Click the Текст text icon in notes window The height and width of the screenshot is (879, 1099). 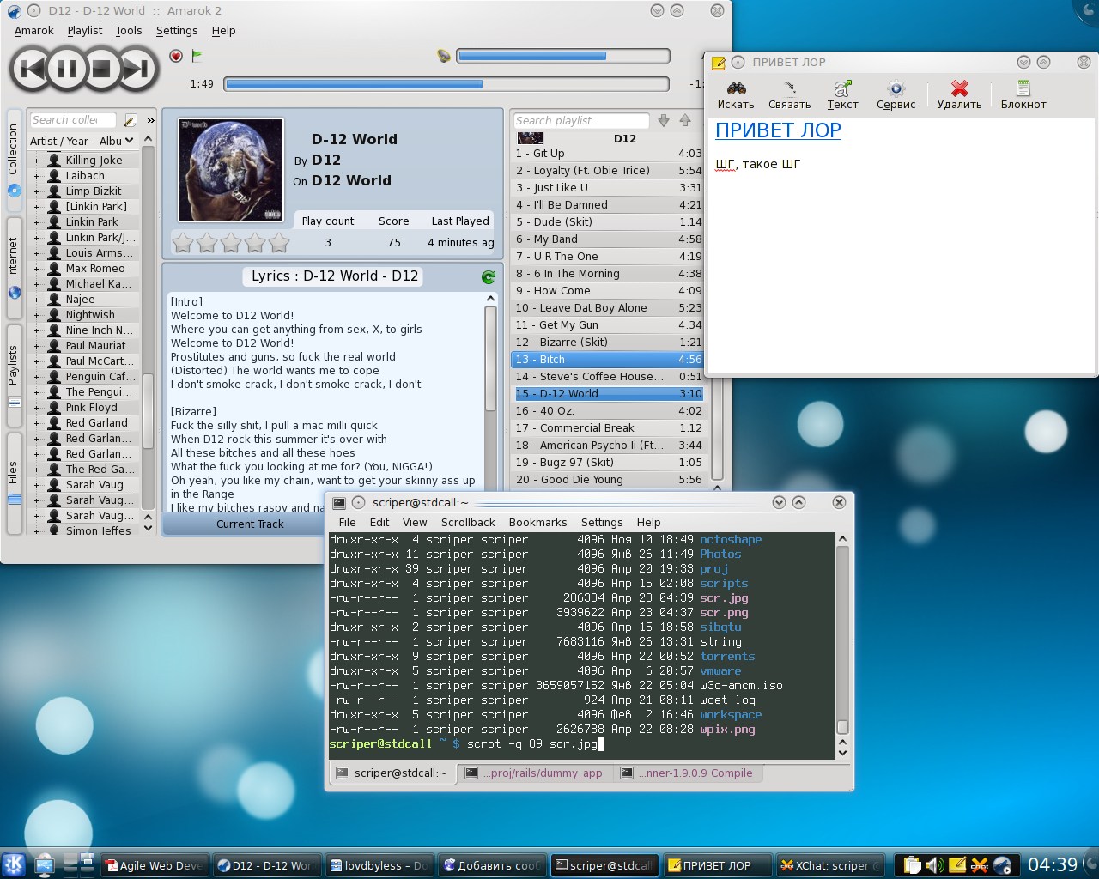pos(842,95)
